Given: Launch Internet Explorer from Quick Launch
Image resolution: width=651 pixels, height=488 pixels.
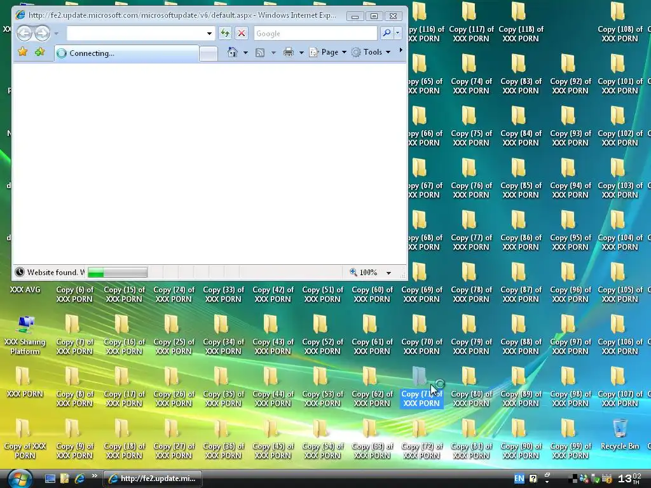Looking at the screenshot, I should (79, 478).
